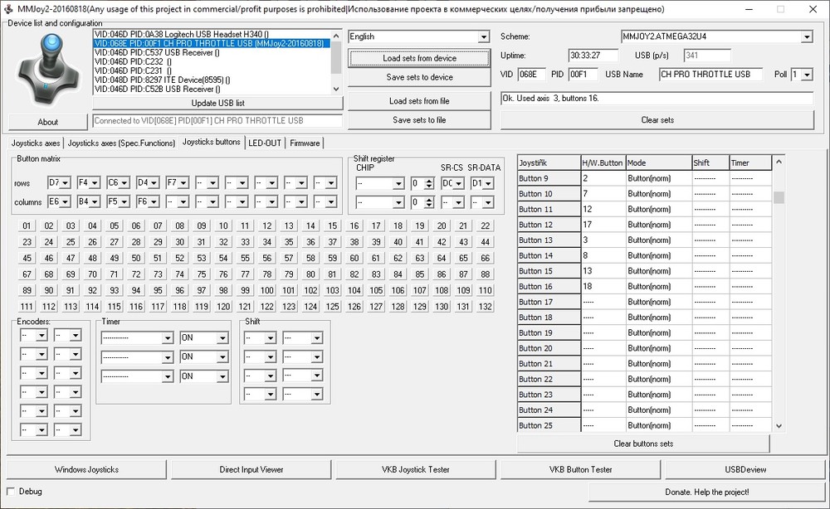
Task: Toggle matrix button 01
Action: coord(27,225)
